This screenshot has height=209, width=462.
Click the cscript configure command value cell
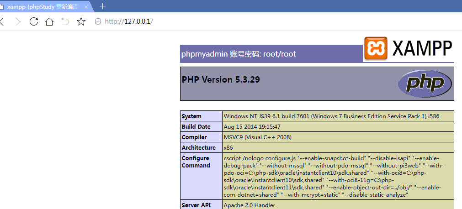[x=338, y=176]
